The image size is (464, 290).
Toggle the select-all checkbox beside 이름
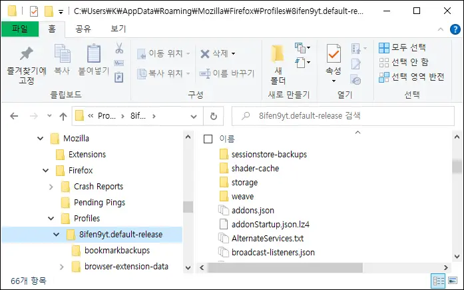208,139
